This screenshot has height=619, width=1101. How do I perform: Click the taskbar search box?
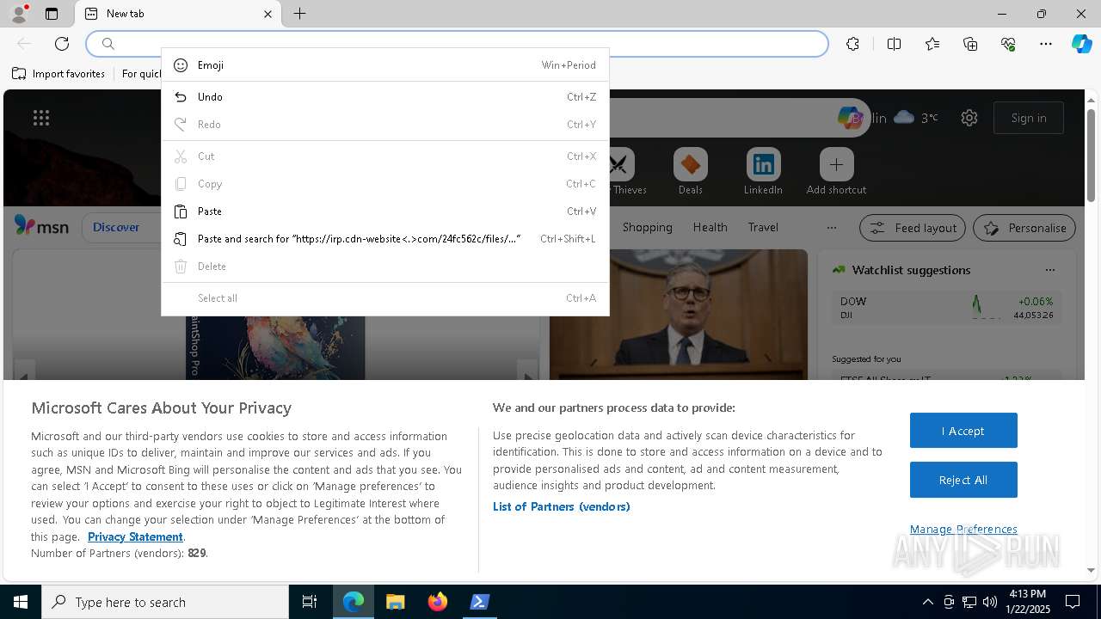pos(165,602)
